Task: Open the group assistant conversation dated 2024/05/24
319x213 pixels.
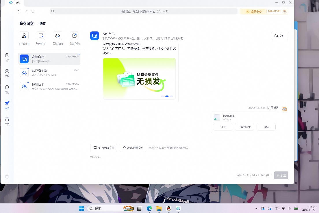Action: point(49,87)
